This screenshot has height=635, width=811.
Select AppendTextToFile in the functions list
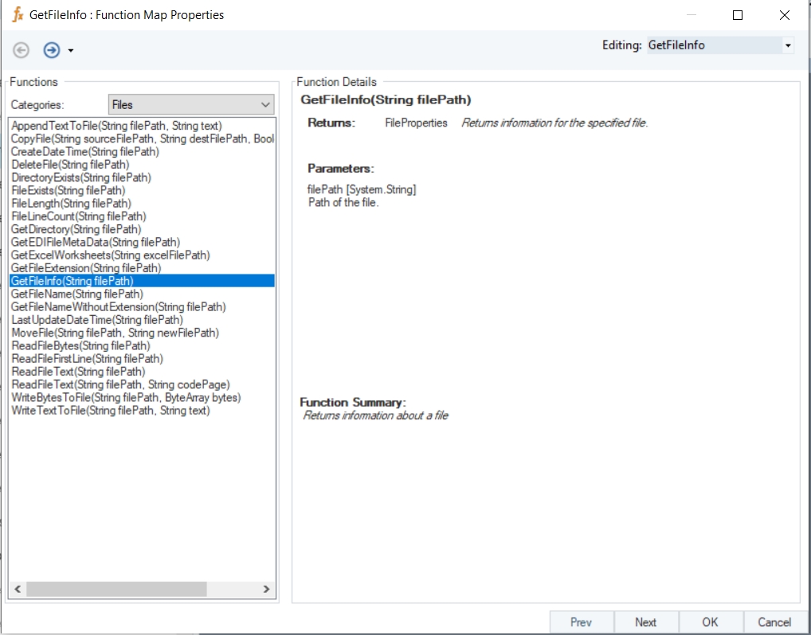pos(116,126)
